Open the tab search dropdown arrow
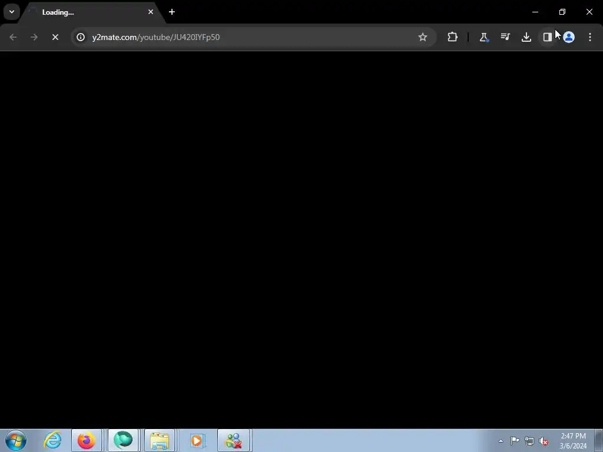The width and height of the screenshot is (603, 452). coord(12,12)
